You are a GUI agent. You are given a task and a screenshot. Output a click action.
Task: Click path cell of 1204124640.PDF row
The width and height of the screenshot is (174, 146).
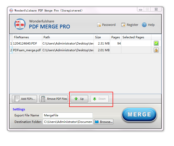click(68, 44)
